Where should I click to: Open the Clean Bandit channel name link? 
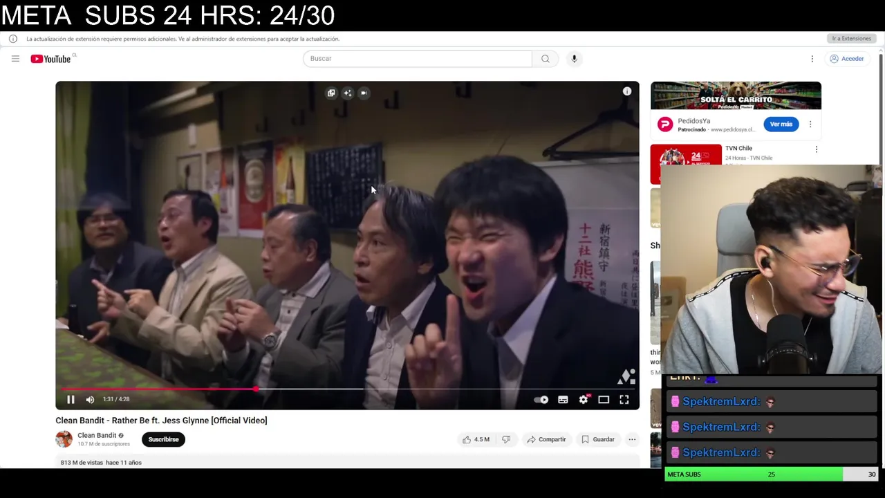tap(97, 435)
